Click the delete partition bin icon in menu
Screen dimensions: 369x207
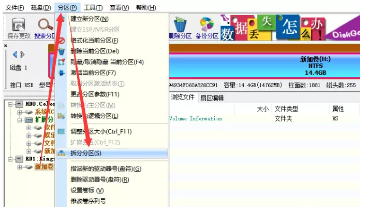click(x=62, y=51)
